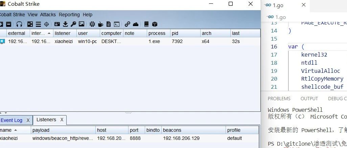
Task: Collapse pane using the down split arrow
Action: pyautogui.click(x=6, y=113)
